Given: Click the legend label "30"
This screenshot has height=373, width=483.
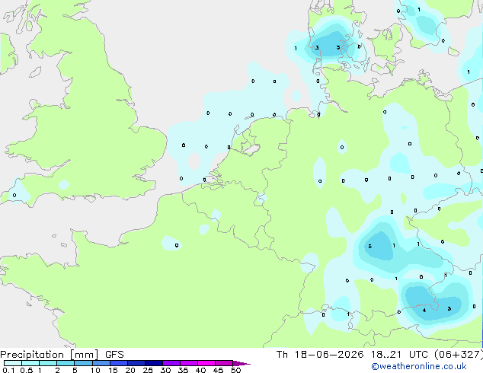Looking at the screenshot, I should (x=165, y=370).
